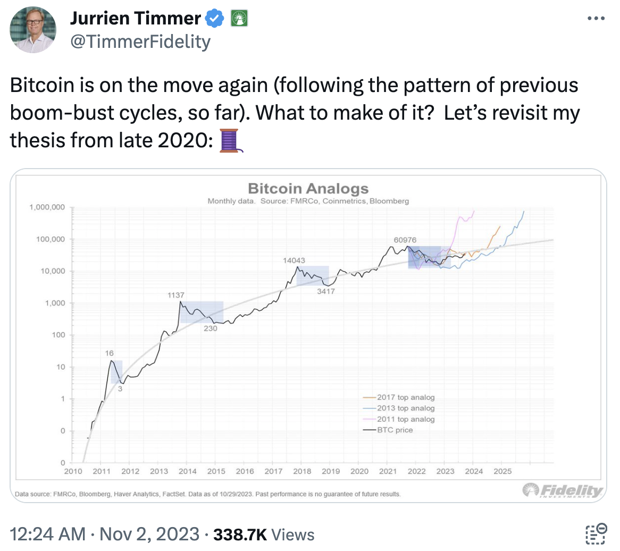620x551 pixels.
Task: Toggle the 2013 top analog legend entry
Action: pos(405,408)
